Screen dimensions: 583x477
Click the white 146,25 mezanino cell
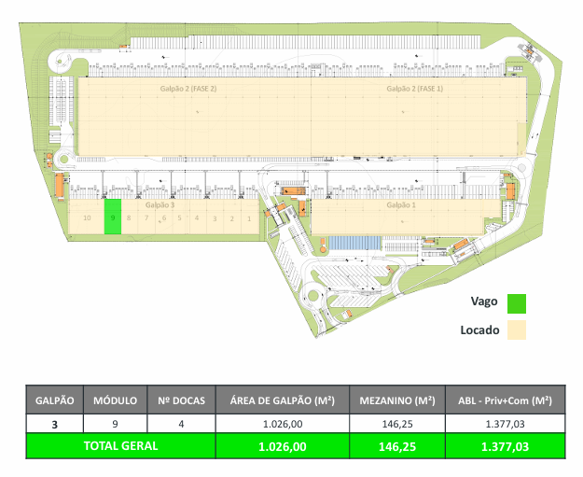point(396,423)
